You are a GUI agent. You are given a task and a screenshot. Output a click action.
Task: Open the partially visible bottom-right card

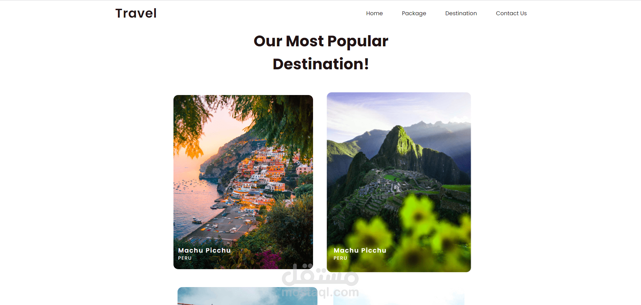tap(399, 298)
